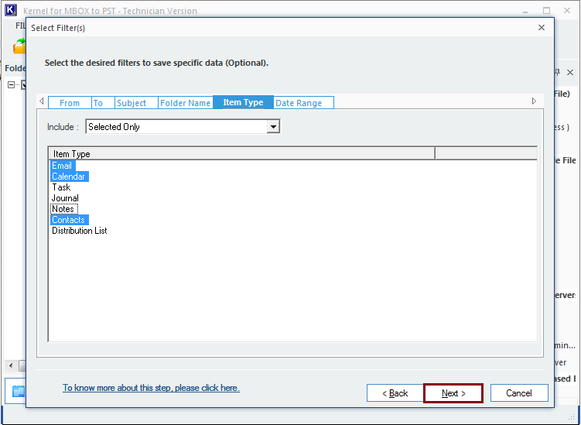581x425 pixels.
Task: Collapse the folder tree root node
Action: point(11,85)
